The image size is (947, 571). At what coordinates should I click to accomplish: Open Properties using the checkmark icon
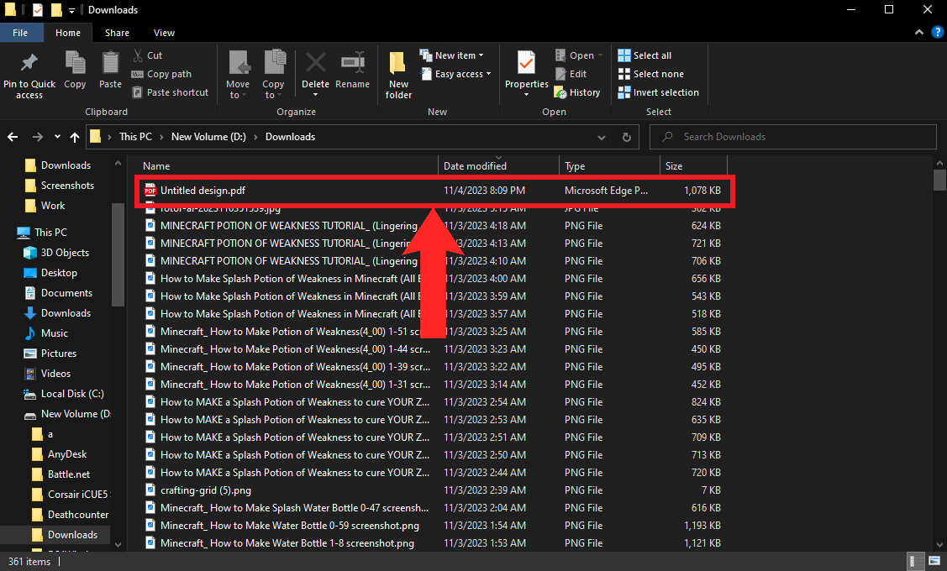coord(526,65)
